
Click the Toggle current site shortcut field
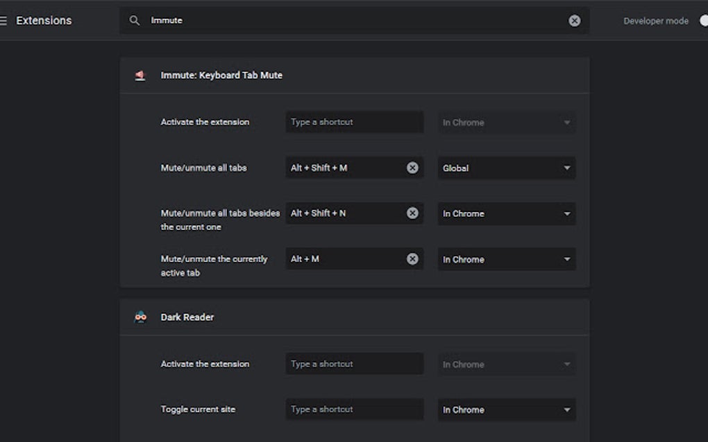coord(354,409)
